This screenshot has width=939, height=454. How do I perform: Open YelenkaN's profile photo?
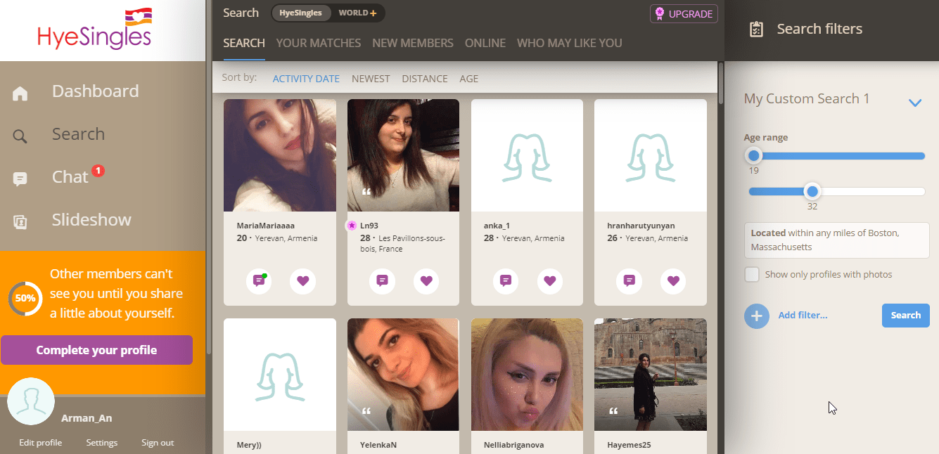coord(403,375)
